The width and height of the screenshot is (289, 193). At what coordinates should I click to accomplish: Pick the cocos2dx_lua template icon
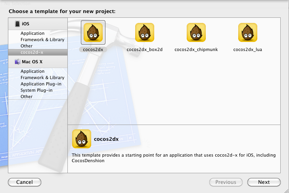248,32
